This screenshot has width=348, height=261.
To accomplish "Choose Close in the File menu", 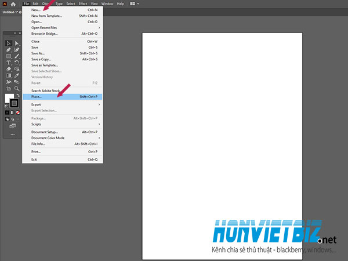I will click(x=63, y=42).
